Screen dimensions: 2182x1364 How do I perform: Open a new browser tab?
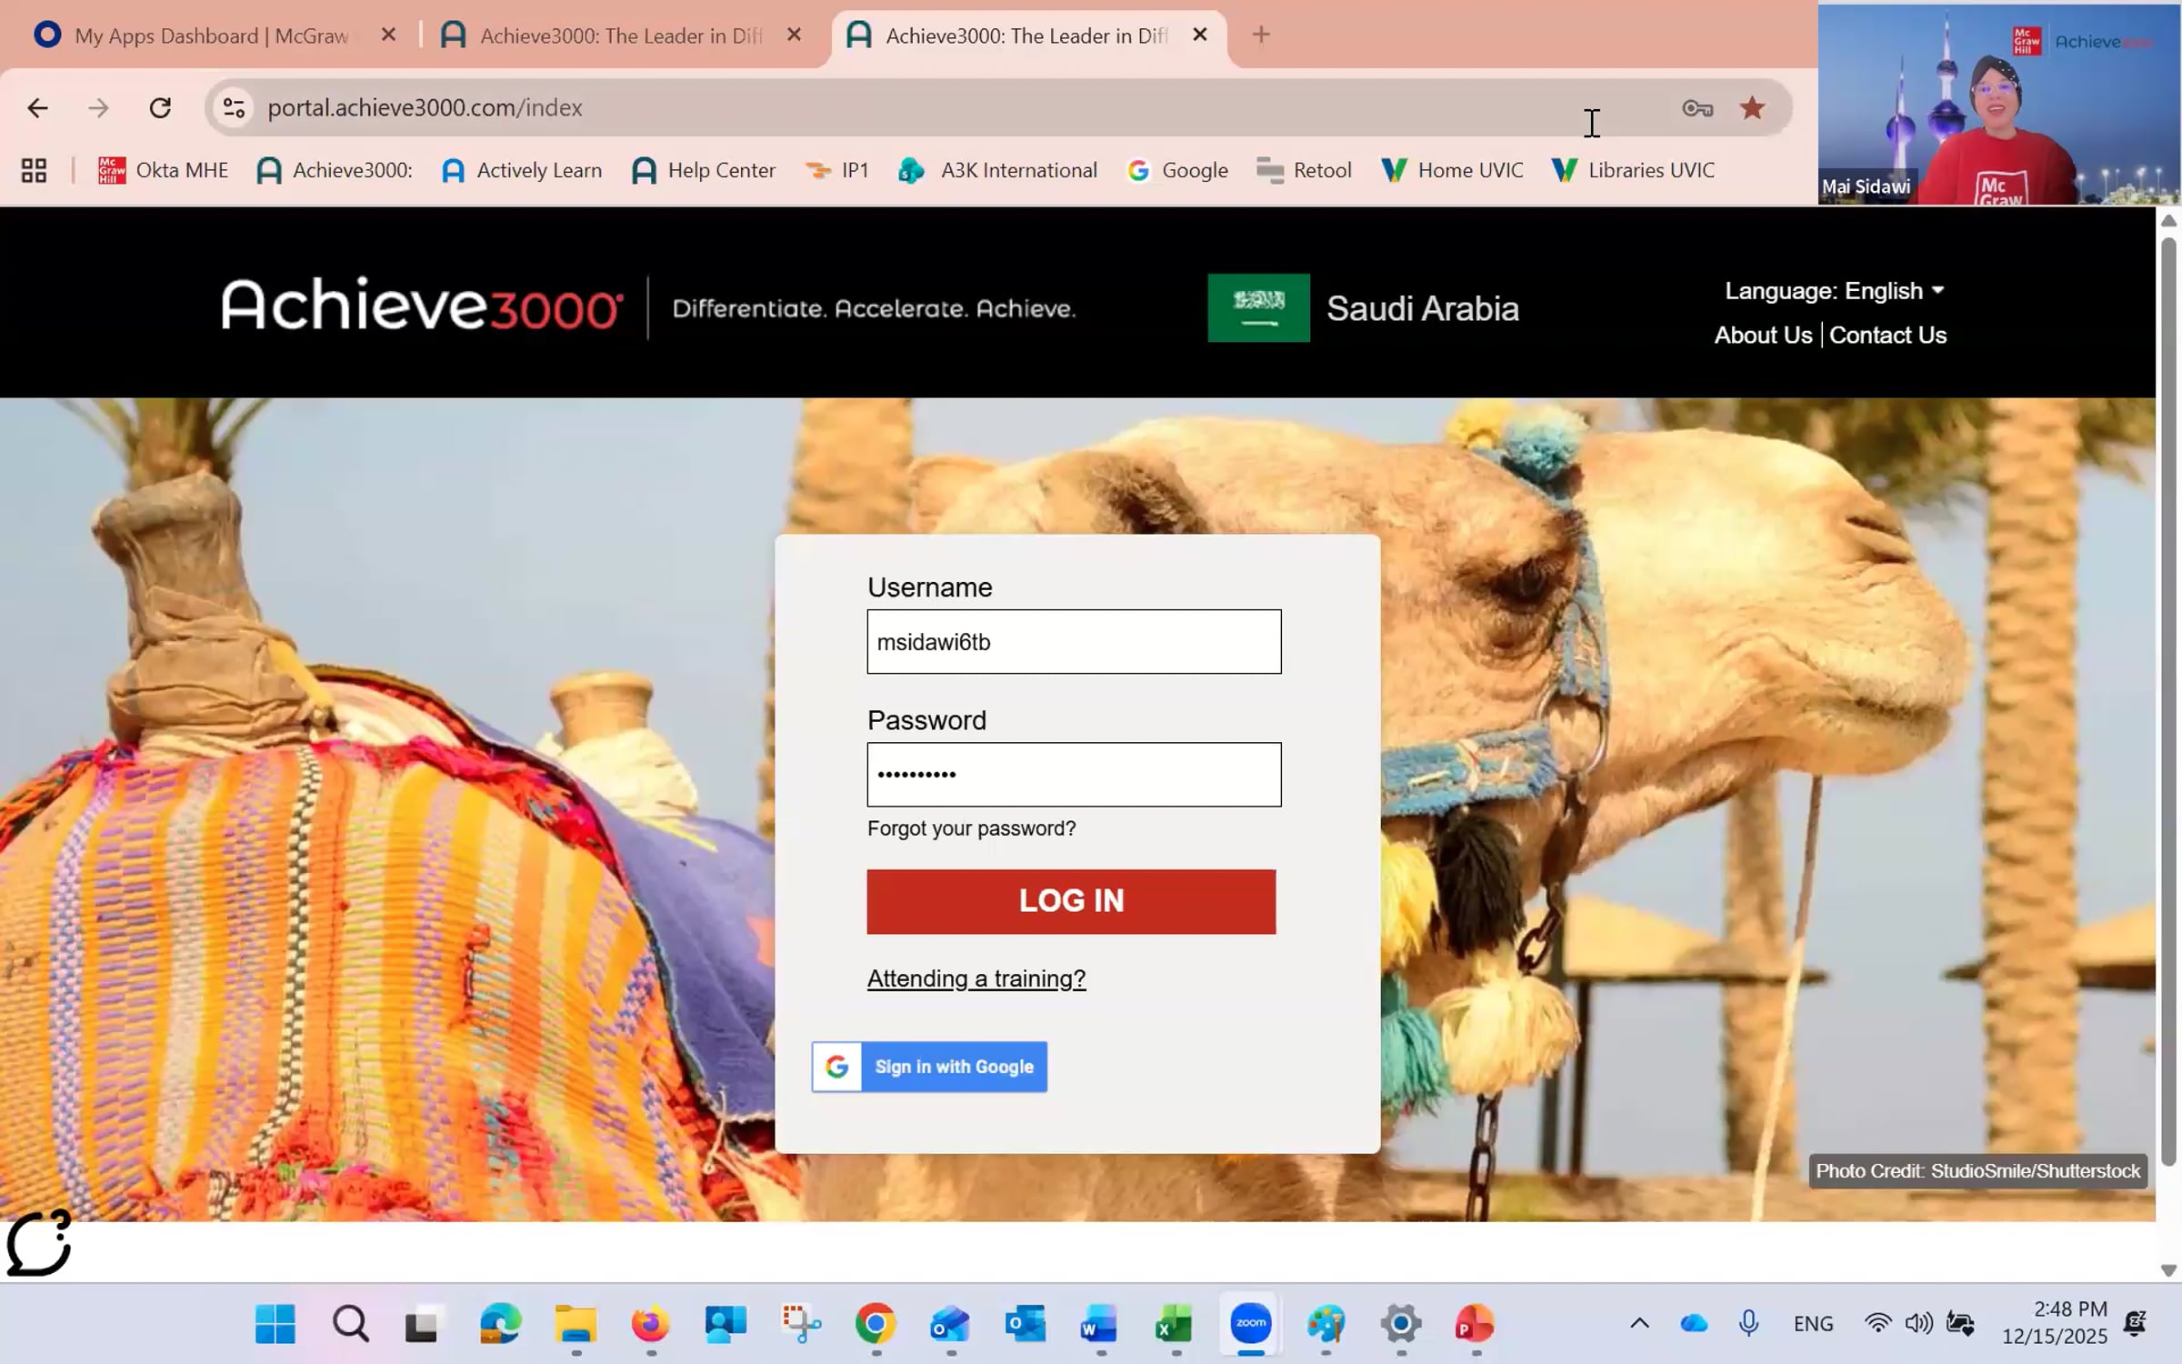[x=1261, y=35]
